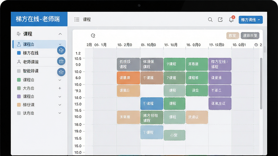Click the purple color square in sidebar
Viewport: 278px width, 156px height.
[19, 96]
